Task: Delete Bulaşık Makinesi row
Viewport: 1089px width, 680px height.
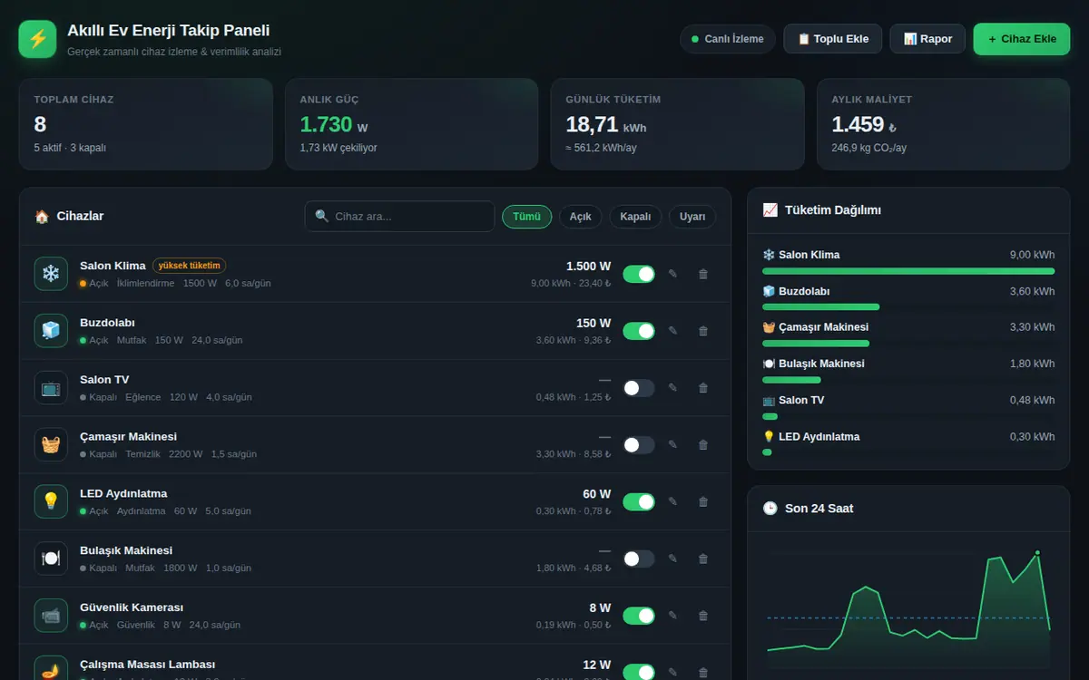Action: click(702, 559)
